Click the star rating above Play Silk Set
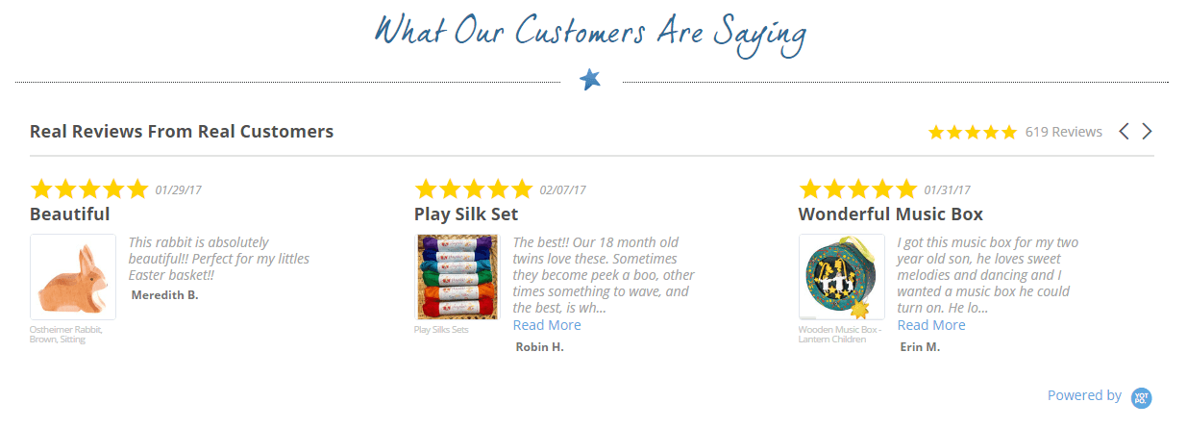 pyautogui.click(x=474, y=189)
